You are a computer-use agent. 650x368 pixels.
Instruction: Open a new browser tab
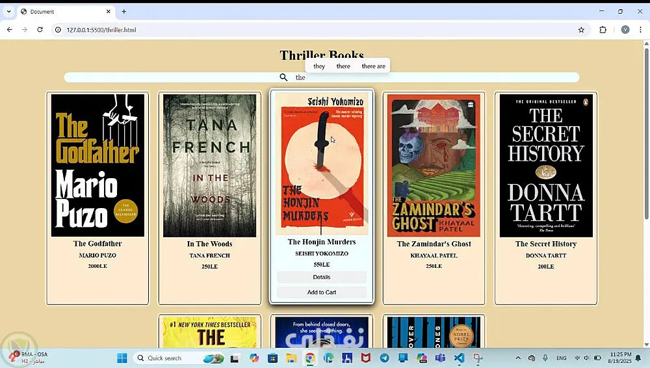124,12
